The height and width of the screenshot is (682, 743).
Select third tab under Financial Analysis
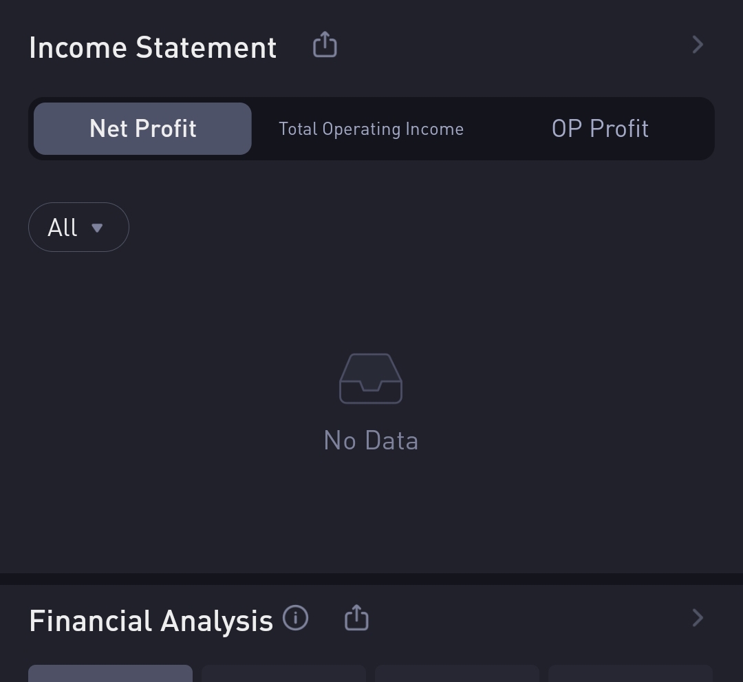457,674
